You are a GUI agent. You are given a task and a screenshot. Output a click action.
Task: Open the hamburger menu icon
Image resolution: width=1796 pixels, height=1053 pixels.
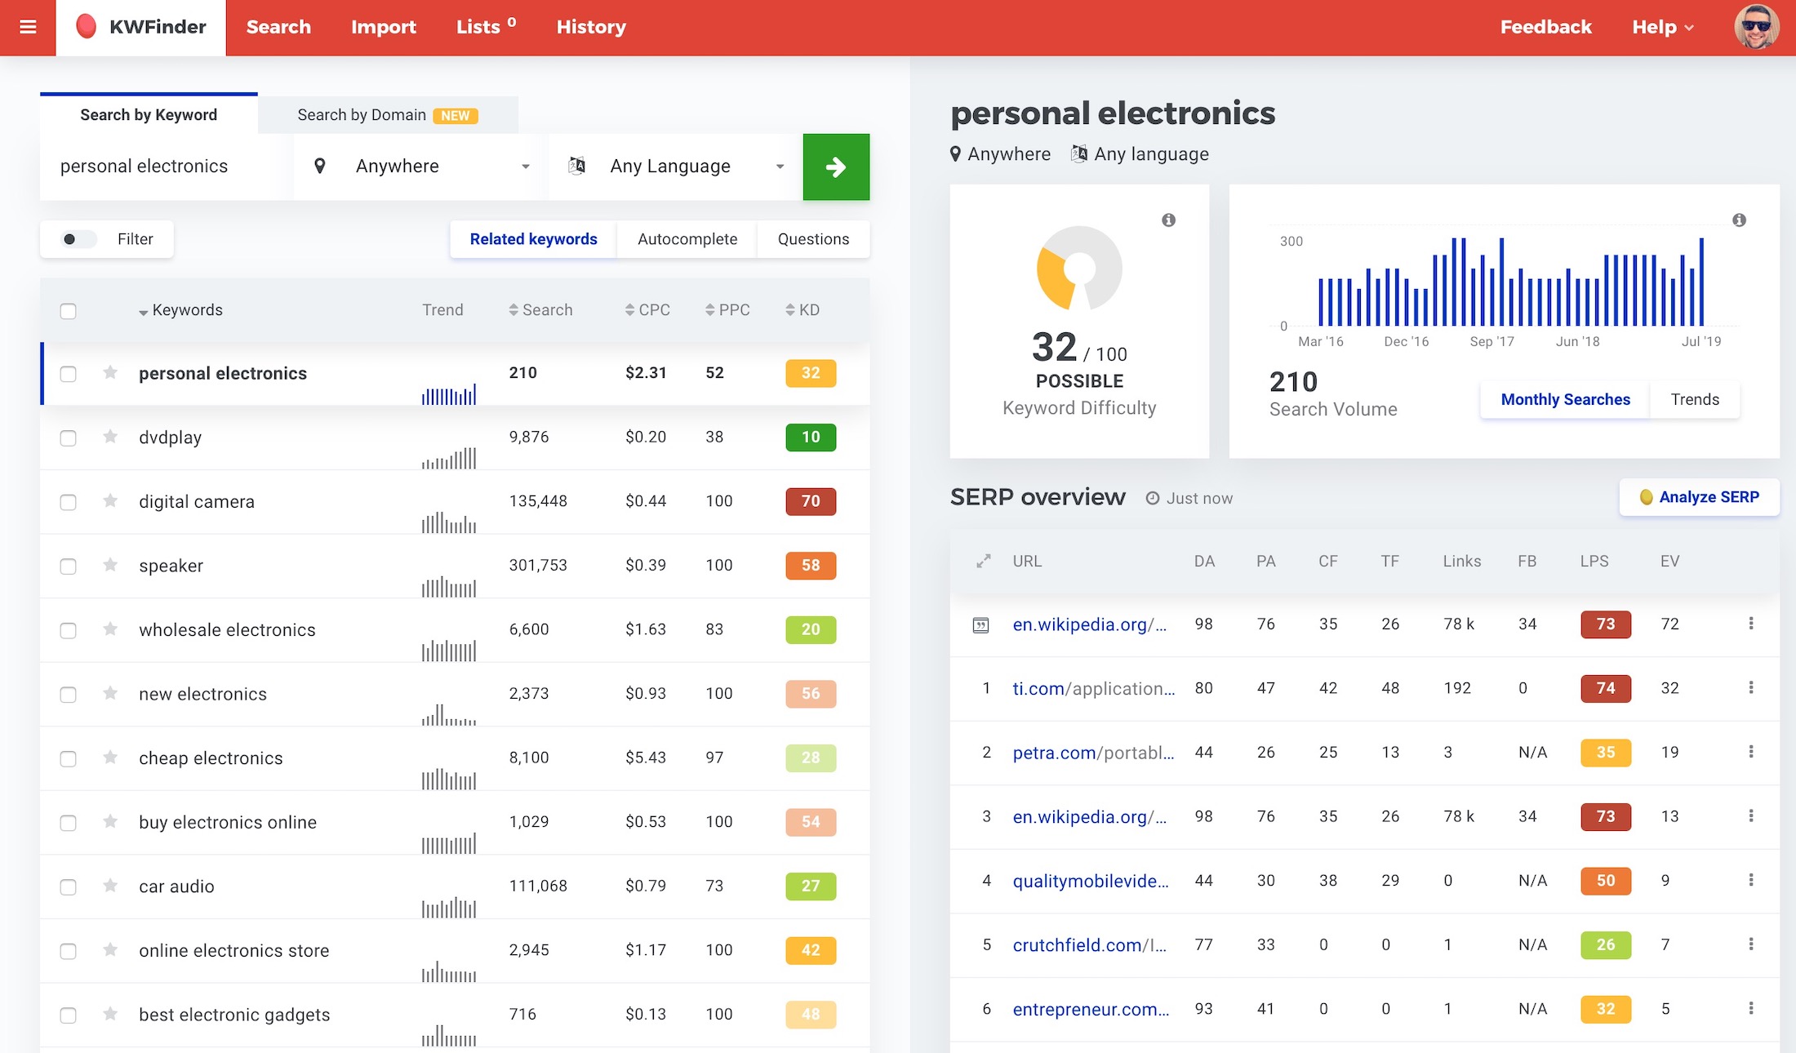(x=28, y=27)
